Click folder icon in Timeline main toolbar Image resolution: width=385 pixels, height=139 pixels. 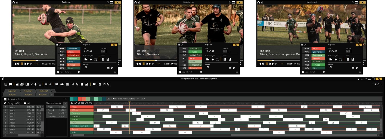pyautogui.click(x=95, y=84)
